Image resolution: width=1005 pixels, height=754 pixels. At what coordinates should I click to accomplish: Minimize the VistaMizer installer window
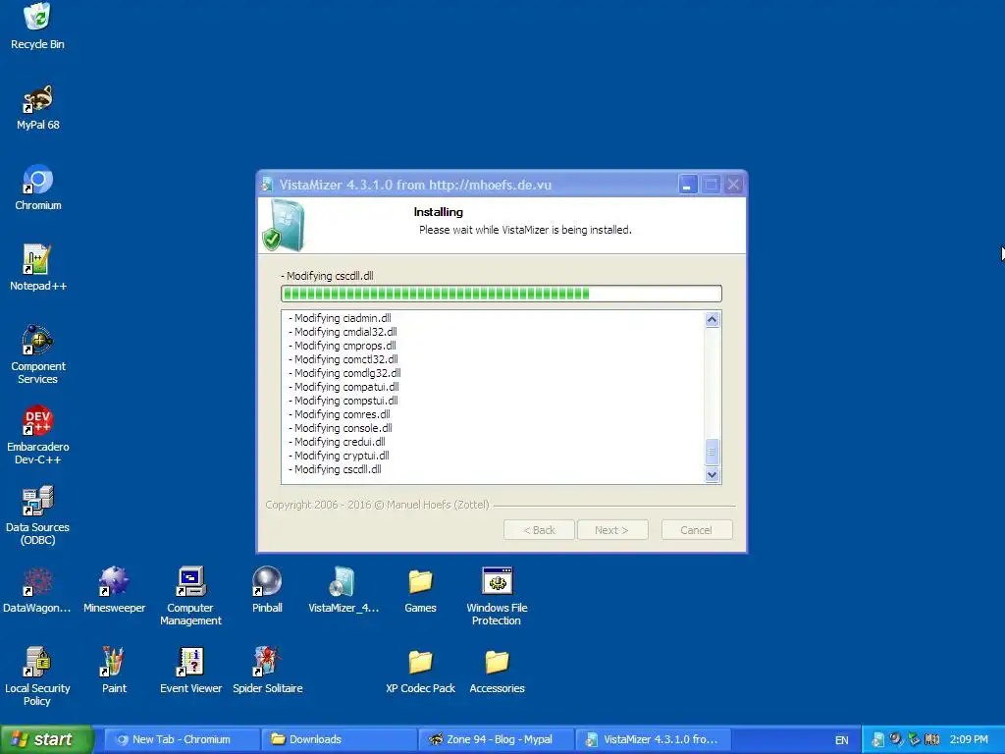click(x=688, y=185)
